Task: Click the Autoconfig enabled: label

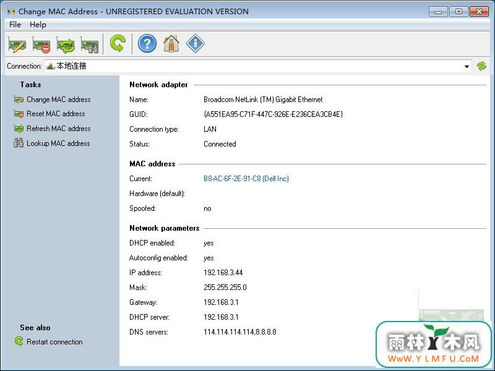Action: pos(158,258)
